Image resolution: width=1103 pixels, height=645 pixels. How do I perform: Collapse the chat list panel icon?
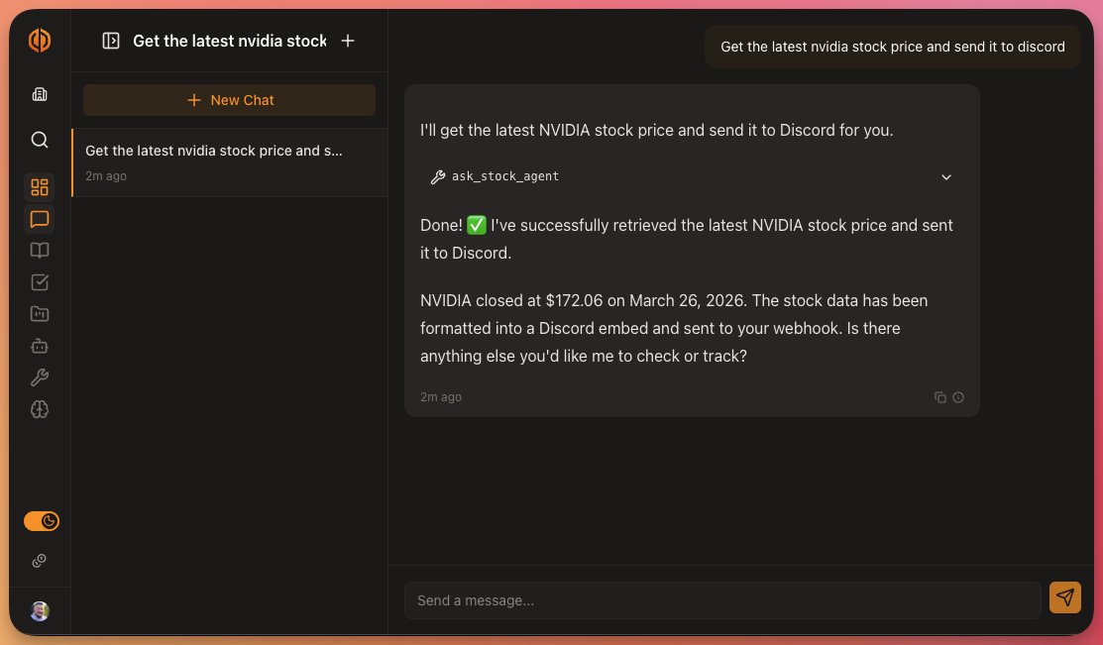(x=111, y=41)
